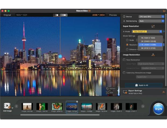This screenshot has height=128, width=167.
Task: Enable Colorizing Monochrome Image checkbox
Action: (x=124, y=73)
